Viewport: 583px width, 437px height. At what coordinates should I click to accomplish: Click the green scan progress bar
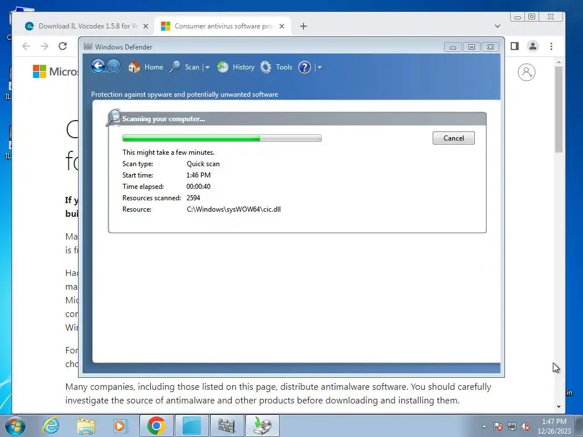(221, 138)
